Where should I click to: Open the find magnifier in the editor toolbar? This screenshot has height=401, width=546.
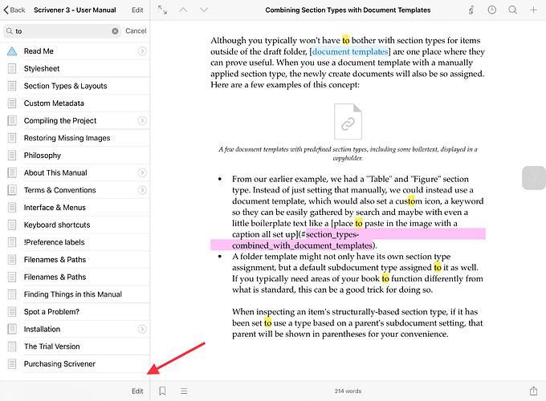pyautogui.click(x=512, y=10)
